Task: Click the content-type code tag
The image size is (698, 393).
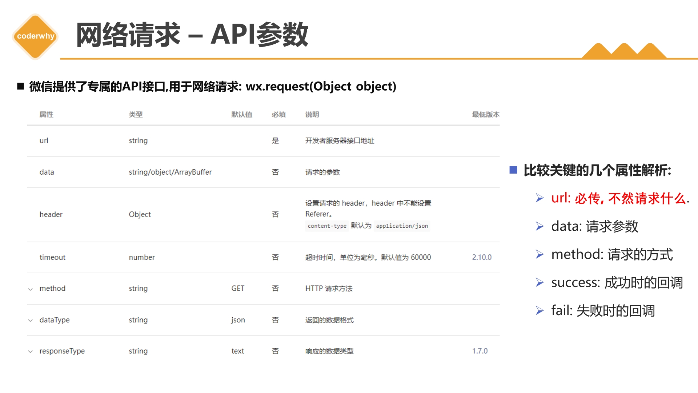Action: click(x=327, y=226)
